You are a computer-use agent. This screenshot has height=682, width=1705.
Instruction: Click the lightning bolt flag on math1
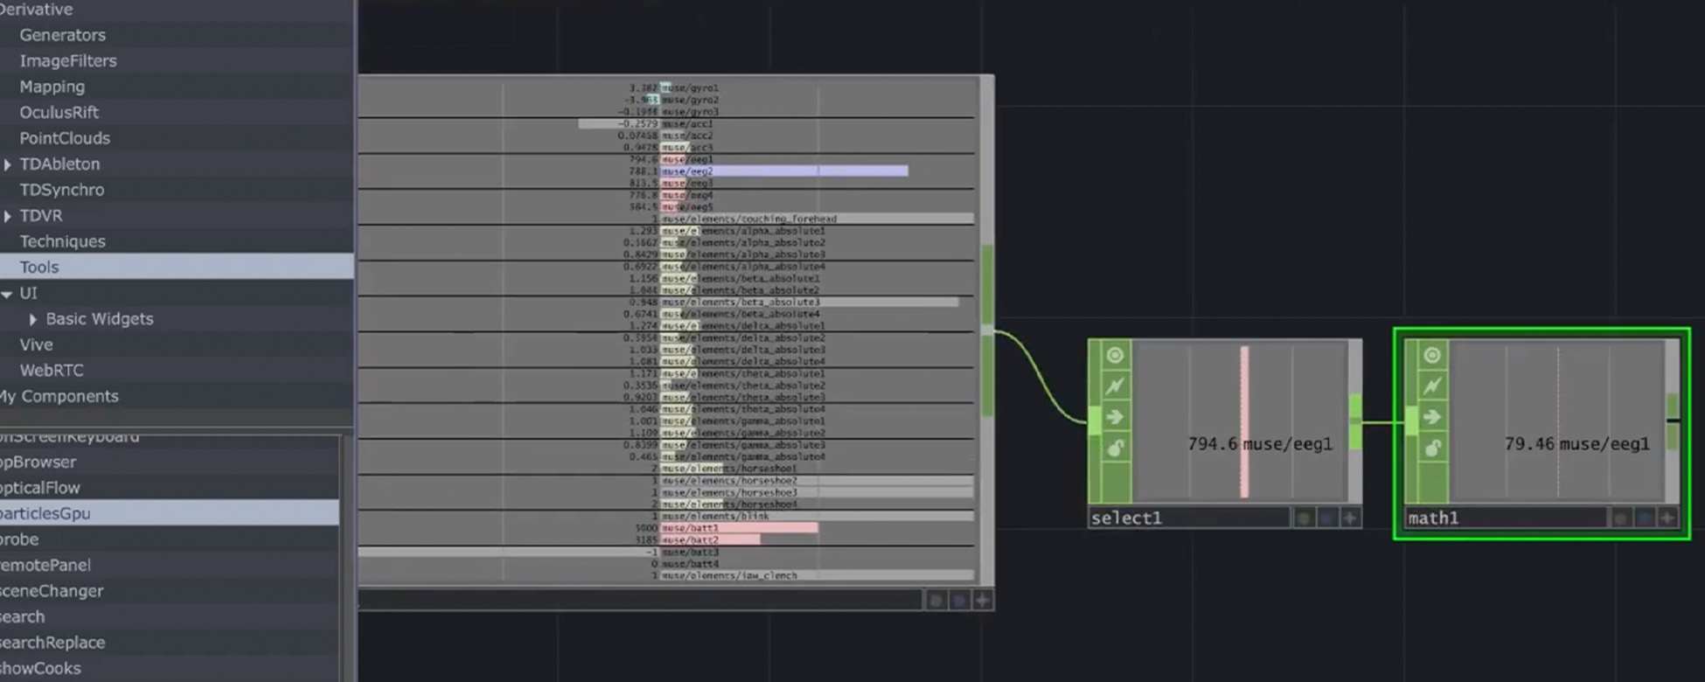coord(1431,386)
